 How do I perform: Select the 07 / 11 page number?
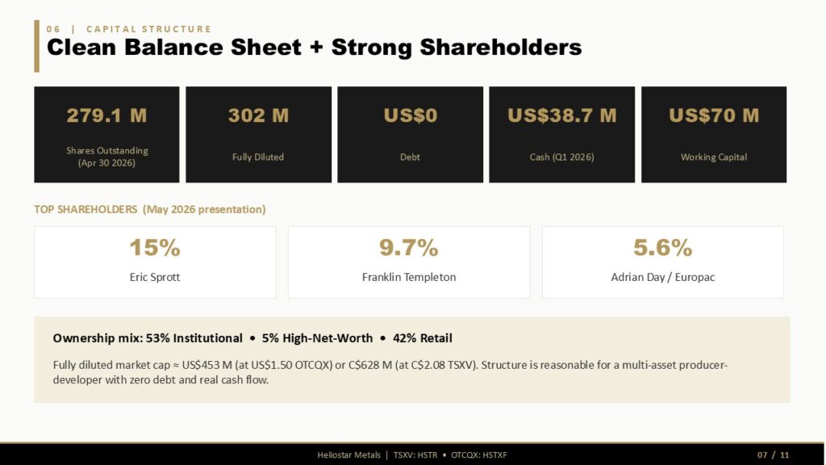click(x=774, y=455)
